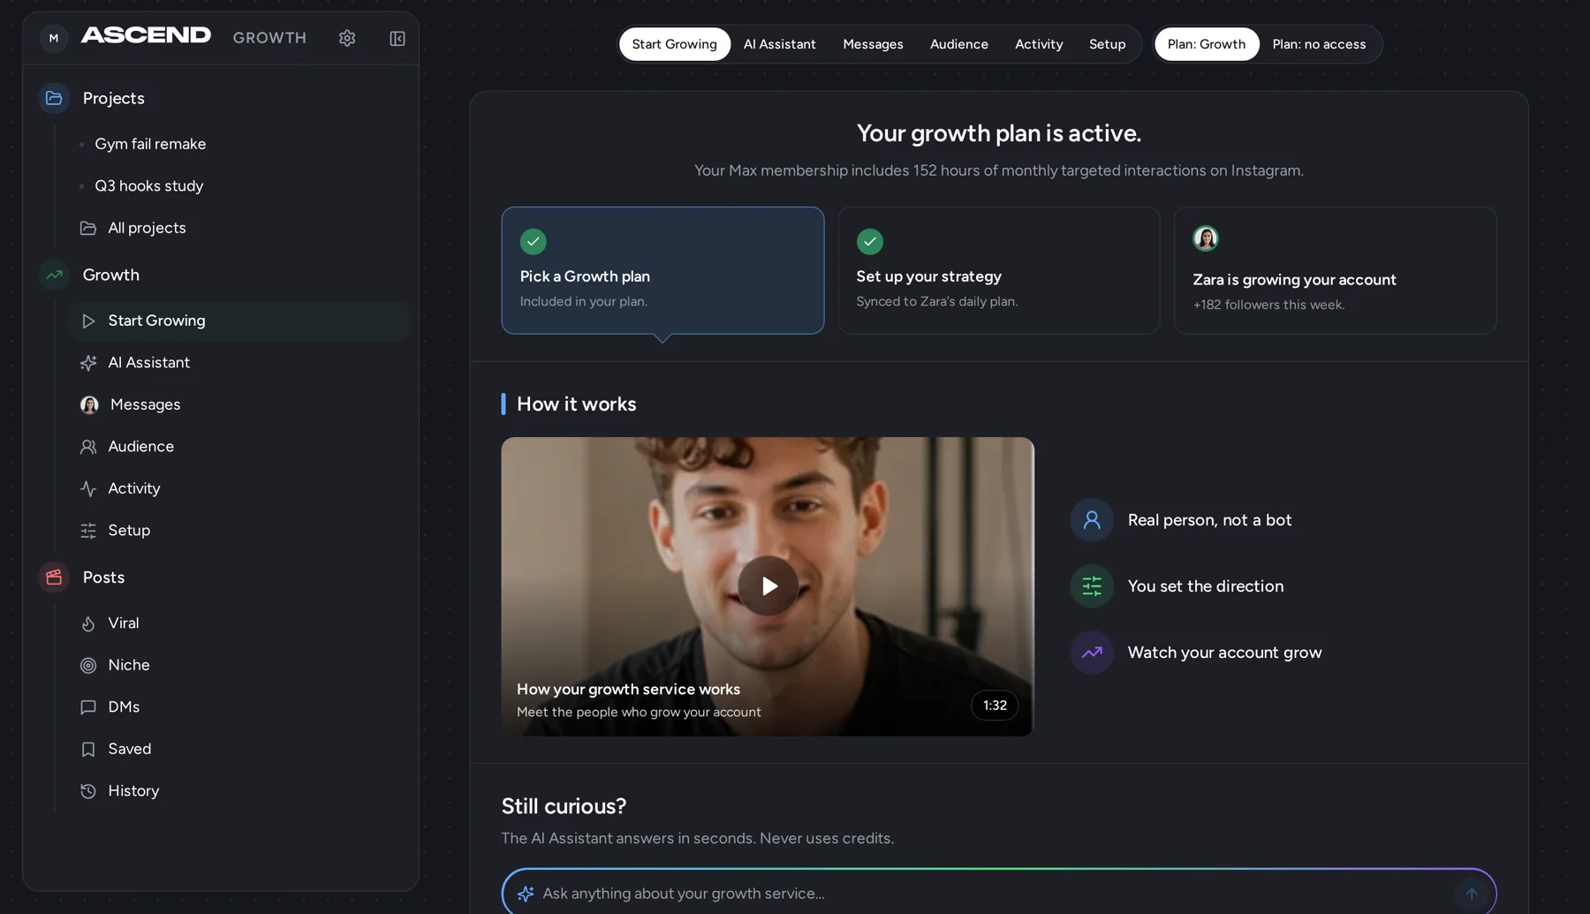Open the AI Assistant top tab
1590x914 pixels.
(x=780, y=44)
